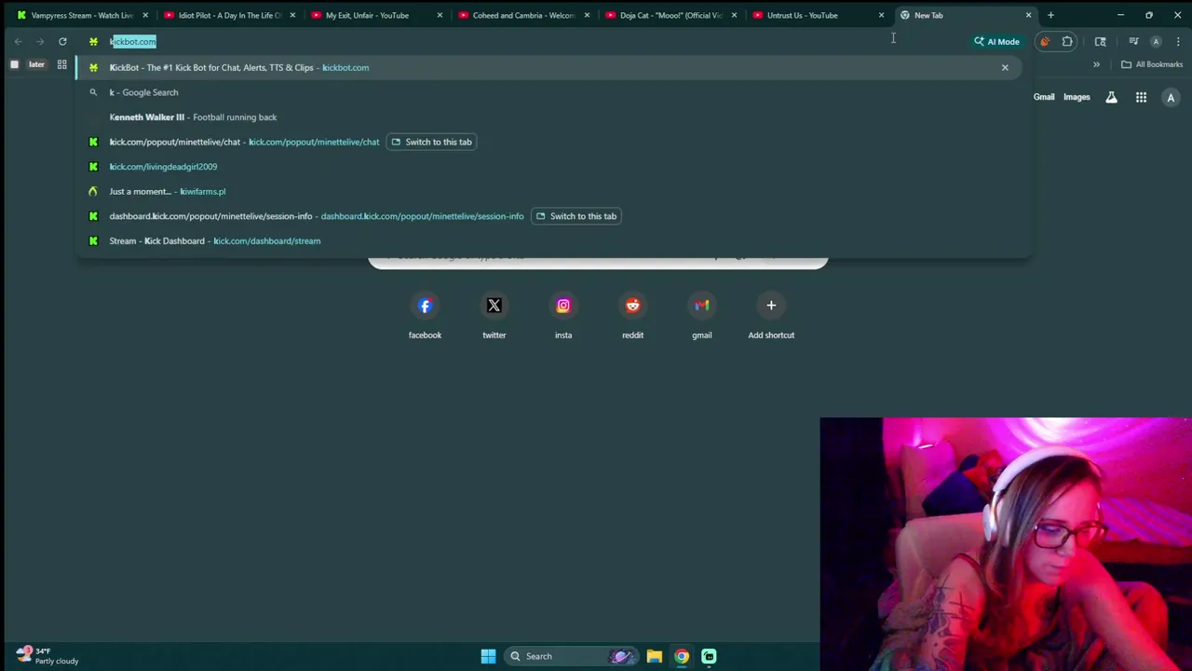Open Google Lens search icon in toolbar

click(1100, 41)
